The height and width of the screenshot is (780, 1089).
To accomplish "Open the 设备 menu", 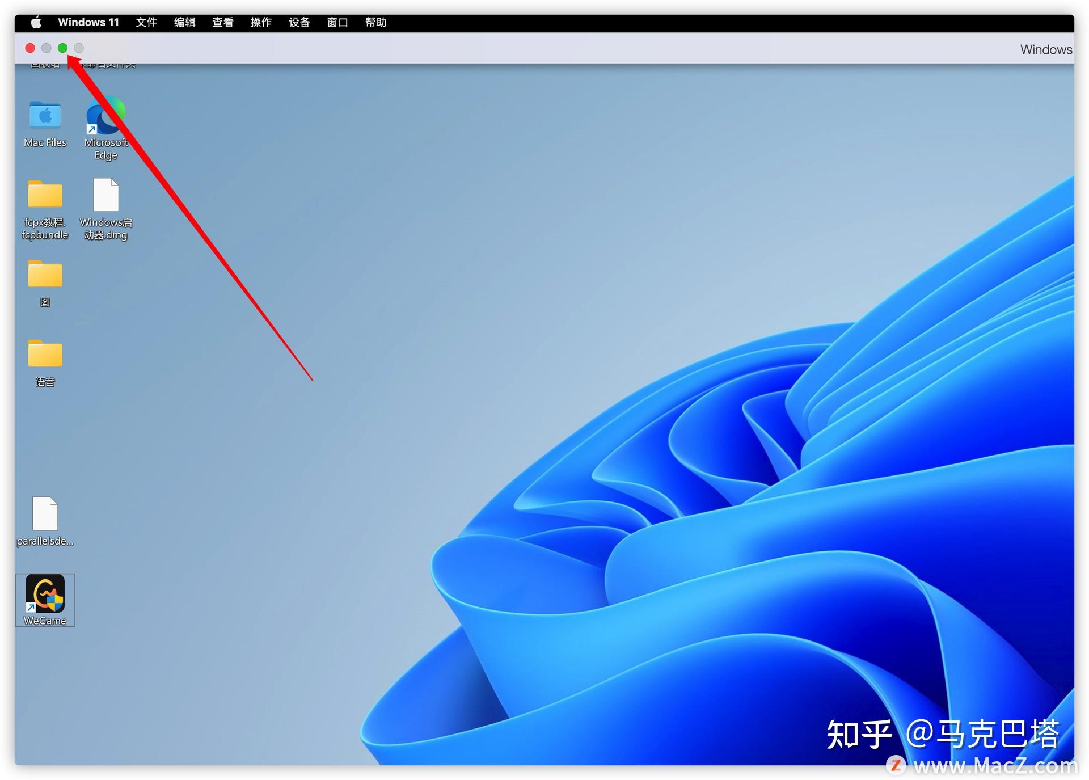I will [299, 22].
